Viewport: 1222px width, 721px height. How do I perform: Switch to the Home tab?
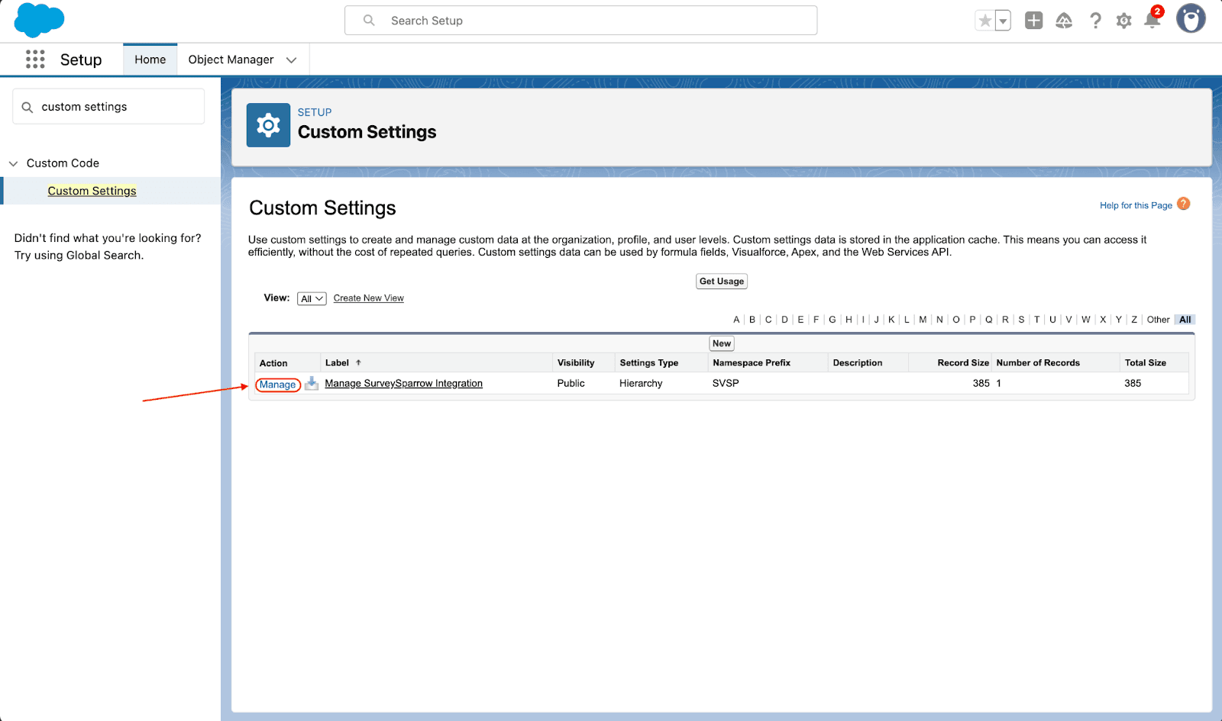coord(150,60)
